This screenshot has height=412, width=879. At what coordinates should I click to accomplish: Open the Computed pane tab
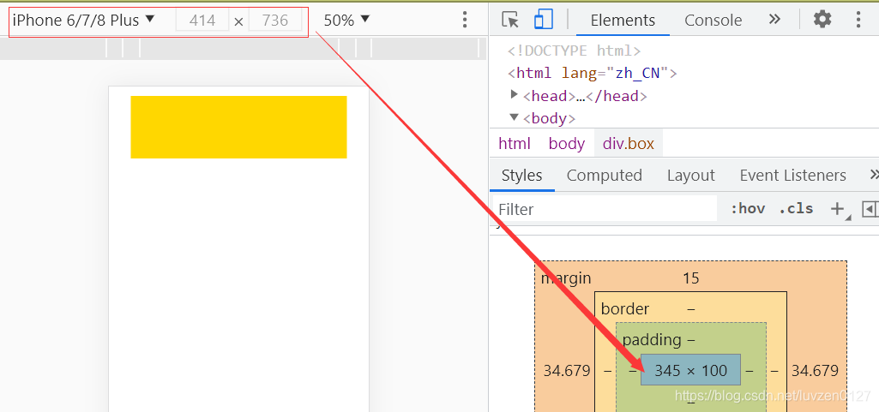point(605,176)
